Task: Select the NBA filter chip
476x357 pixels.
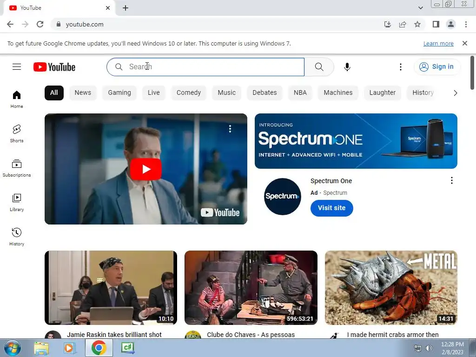Action: 300,93
